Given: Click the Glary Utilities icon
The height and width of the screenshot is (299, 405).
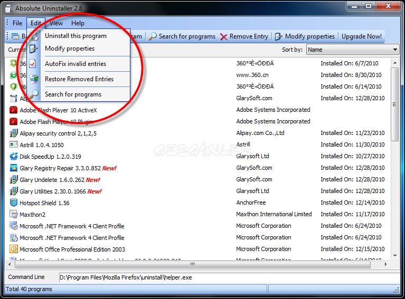Looking at the screenshot, I should point(13,191).
